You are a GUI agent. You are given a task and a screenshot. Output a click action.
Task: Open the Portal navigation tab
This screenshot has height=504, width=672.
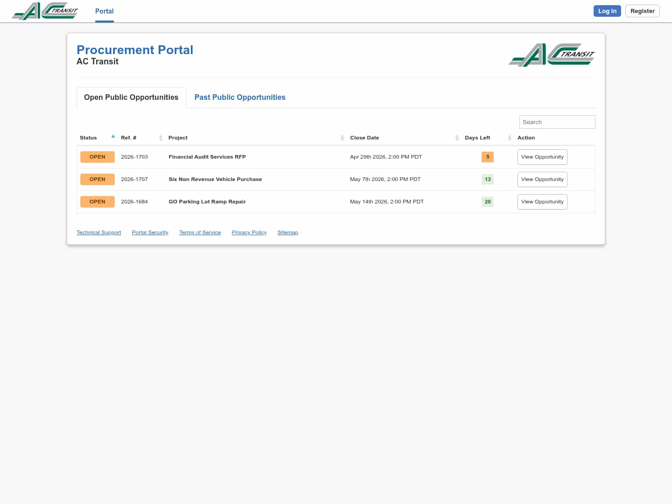(x=104, y=11)
